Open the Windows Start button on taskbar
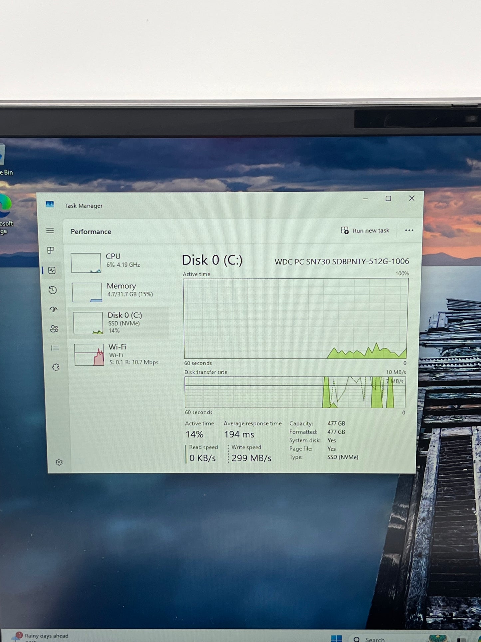This screenshot has height=642, width=481. click(336, 638)
